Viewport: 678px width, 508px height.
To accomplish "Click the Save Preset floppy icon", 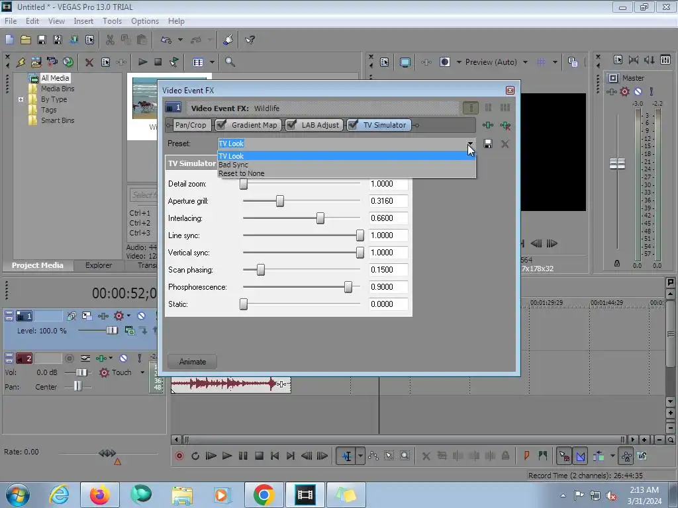I will 488,144.
